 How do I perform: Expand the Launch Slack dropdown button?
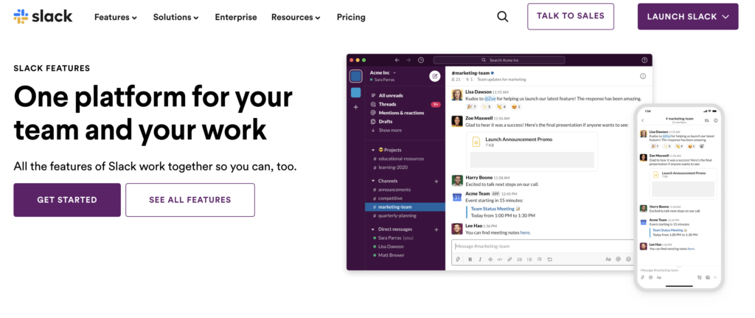pyautogui.click(x=688, y=17)
